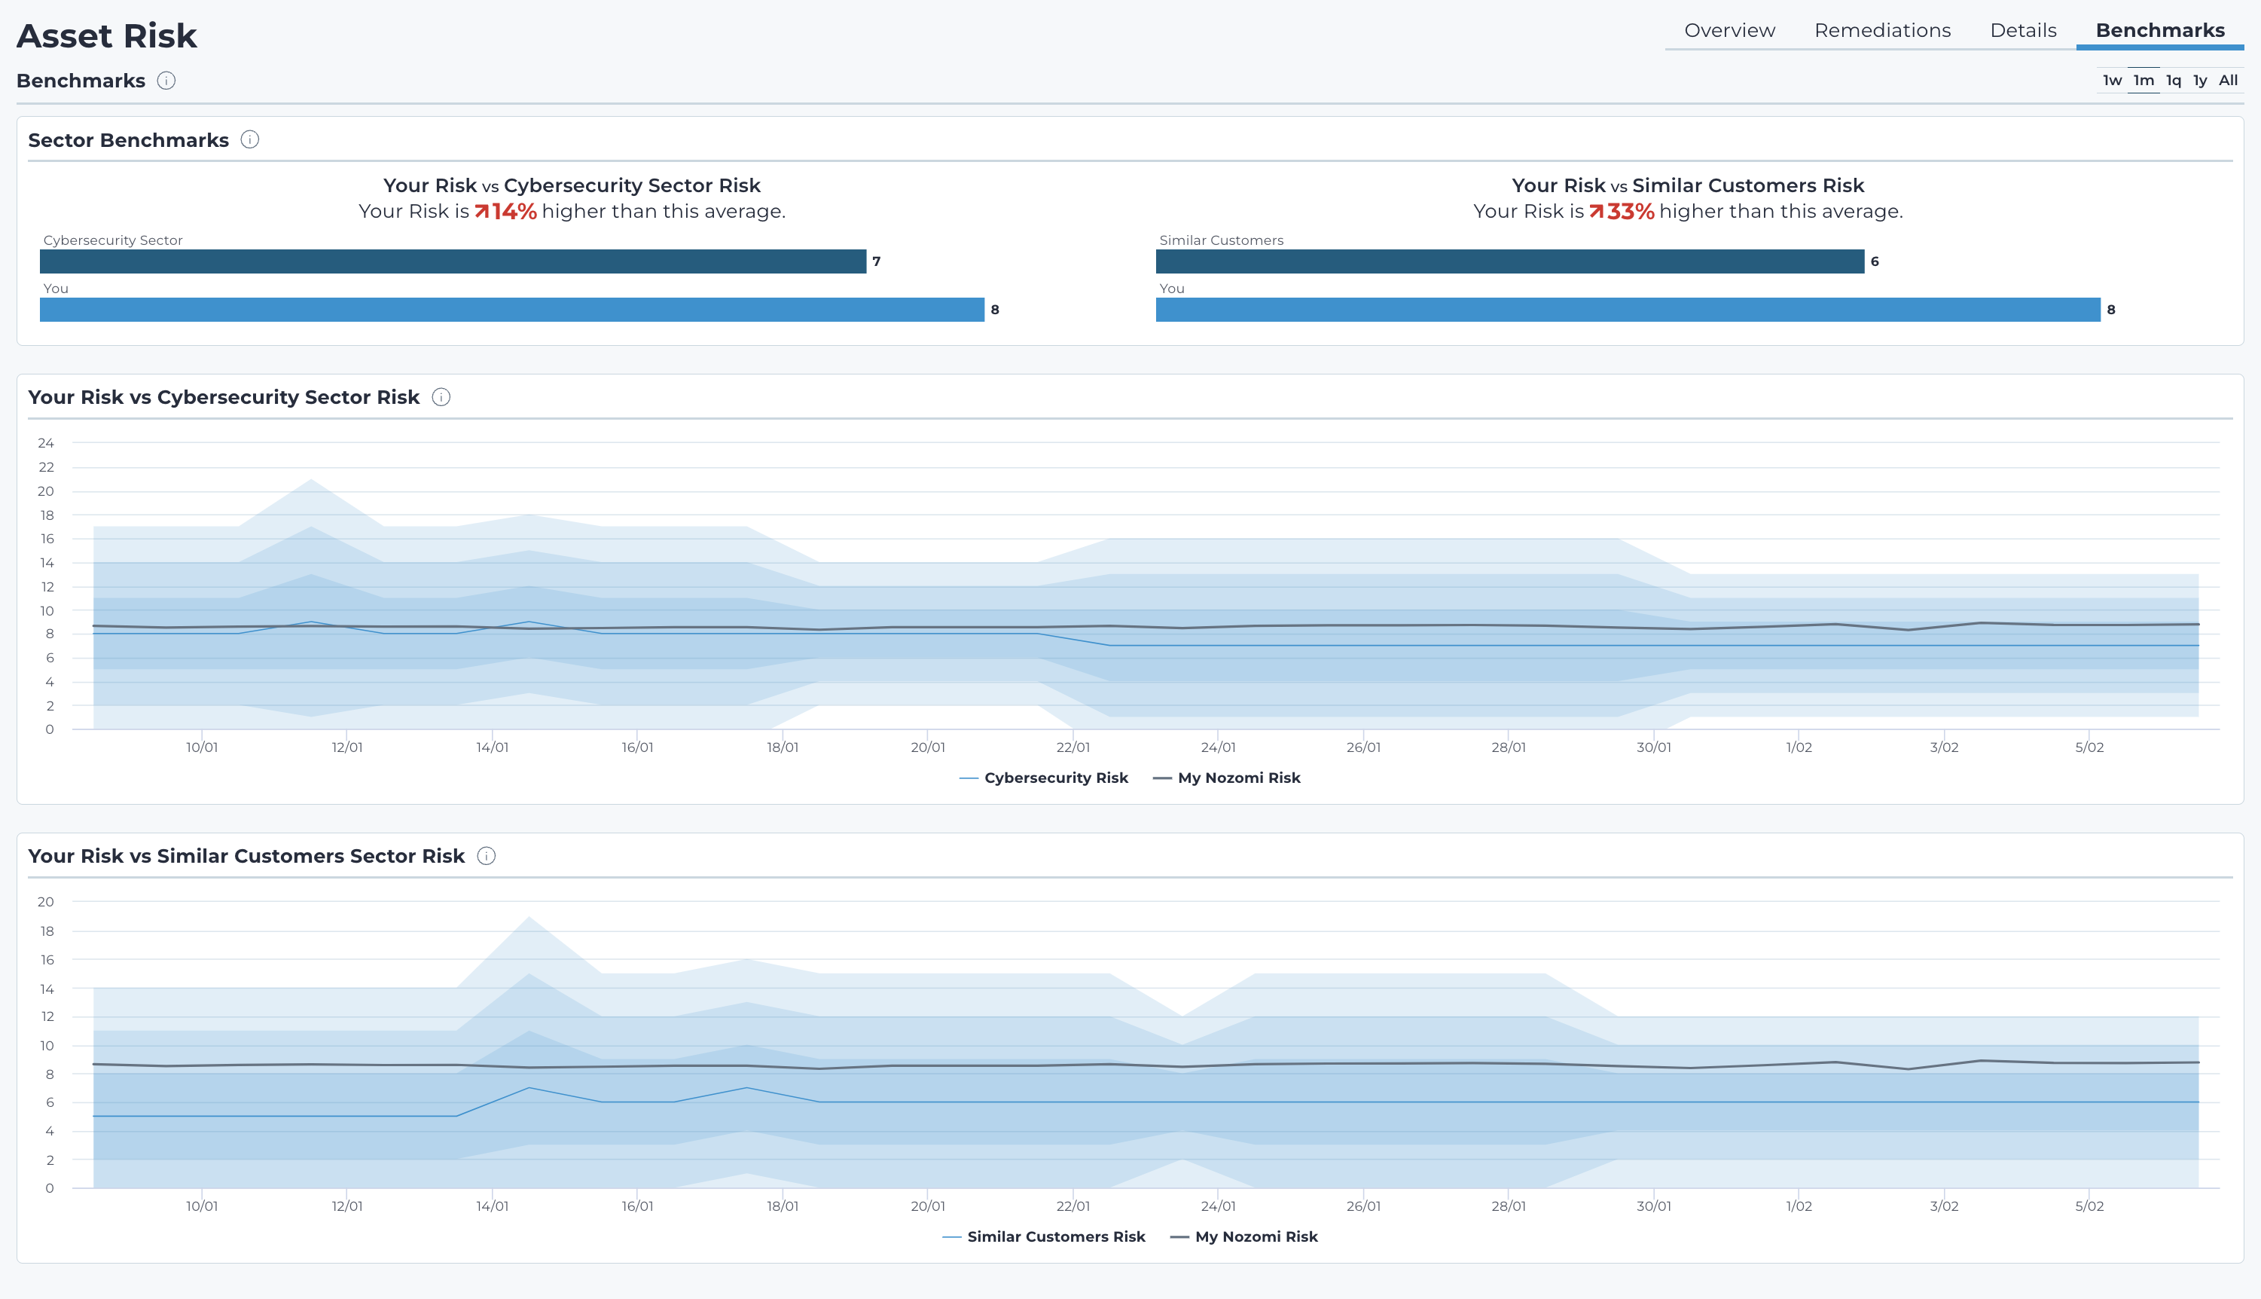
Task: Click info icon beside Similar Customers Sector Risk title
Action: (486, 856)
